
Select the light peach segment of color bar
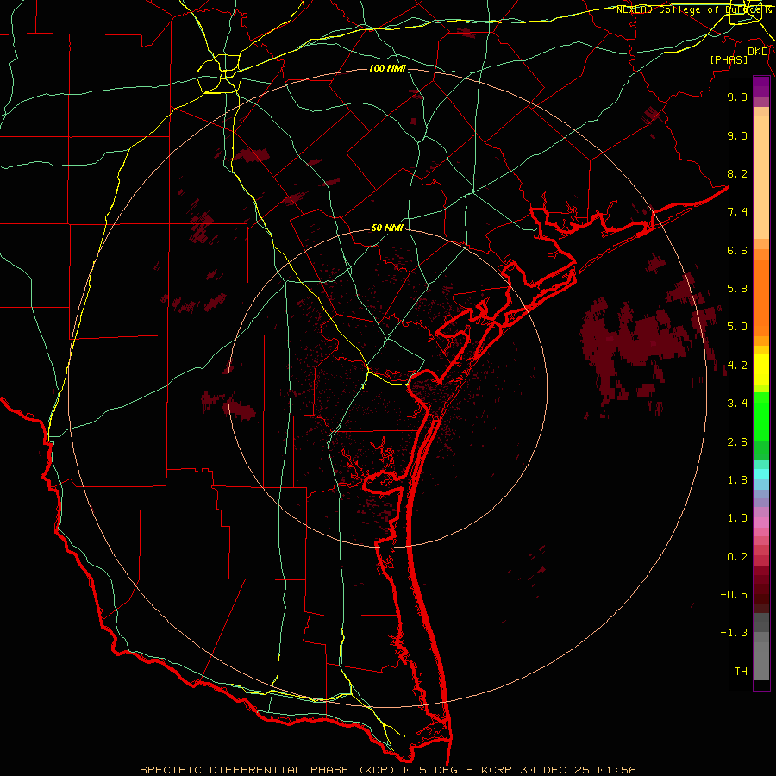pyautogui.click(x=761, y=177)
